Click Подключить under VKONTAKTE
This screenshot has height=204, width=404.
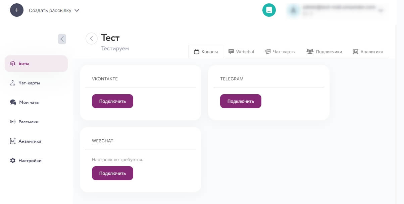coord(112,101)
